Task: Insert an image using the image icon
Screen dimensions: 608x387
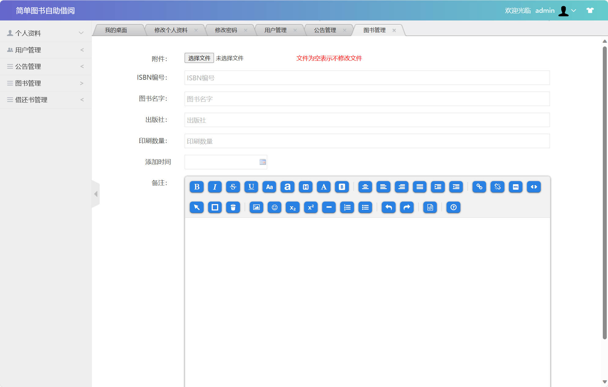Action: pyautogui.click(x=256, y=207)
